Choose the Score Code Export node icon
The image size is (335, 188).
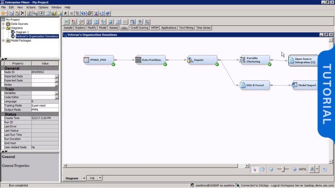[140, 22]
